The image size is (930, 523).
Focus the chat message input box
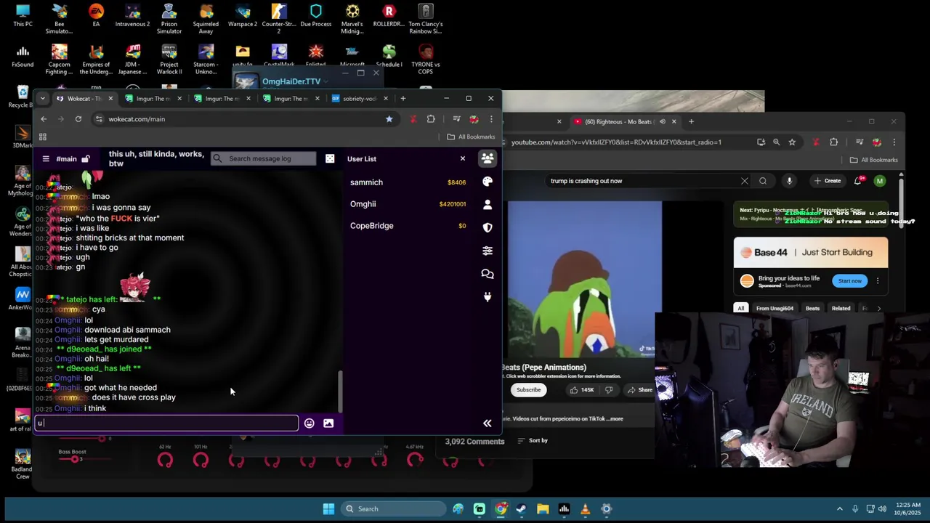coord(166,423)
